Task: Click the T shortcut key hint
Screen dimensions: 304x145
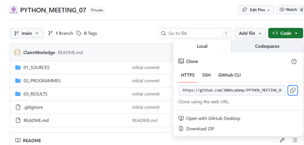Action: coord(226,33)
